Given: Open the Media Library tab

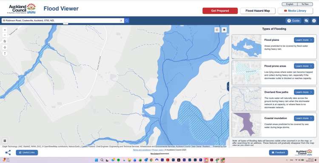Looking at the screenshot, I should (x=295, y=11).
